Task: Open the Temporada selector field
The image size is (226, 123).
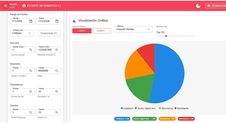Action: (49, 33)
